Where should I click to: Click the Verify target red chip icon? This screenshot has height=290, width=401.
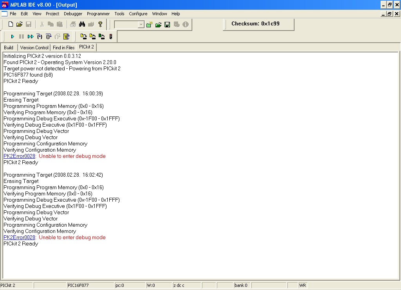[x=111, y=37]
